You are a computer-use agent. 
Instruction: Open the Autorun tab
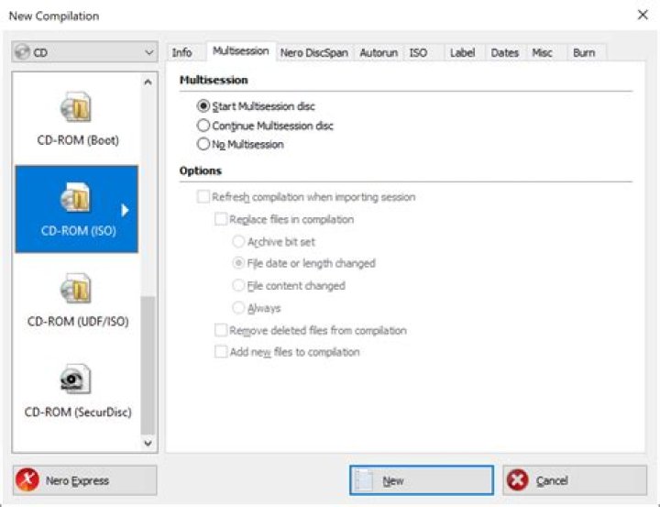(379, 53)
